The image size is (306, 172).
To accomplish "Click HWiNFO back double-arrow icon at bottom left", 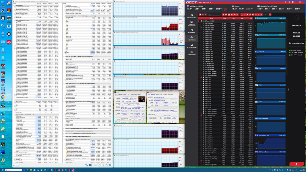I will click(14, 165).
